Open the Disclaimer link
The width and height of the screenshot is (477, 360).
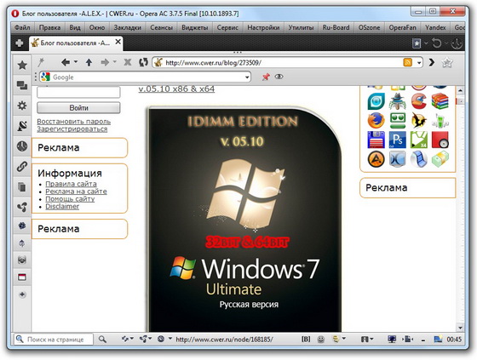pos(62,207)
